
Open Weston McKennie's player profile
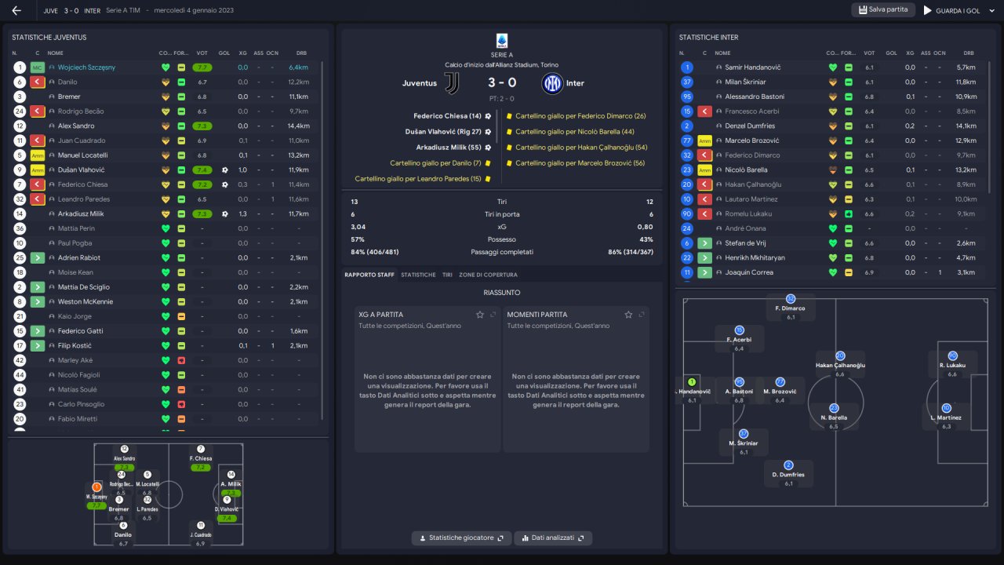85,302
